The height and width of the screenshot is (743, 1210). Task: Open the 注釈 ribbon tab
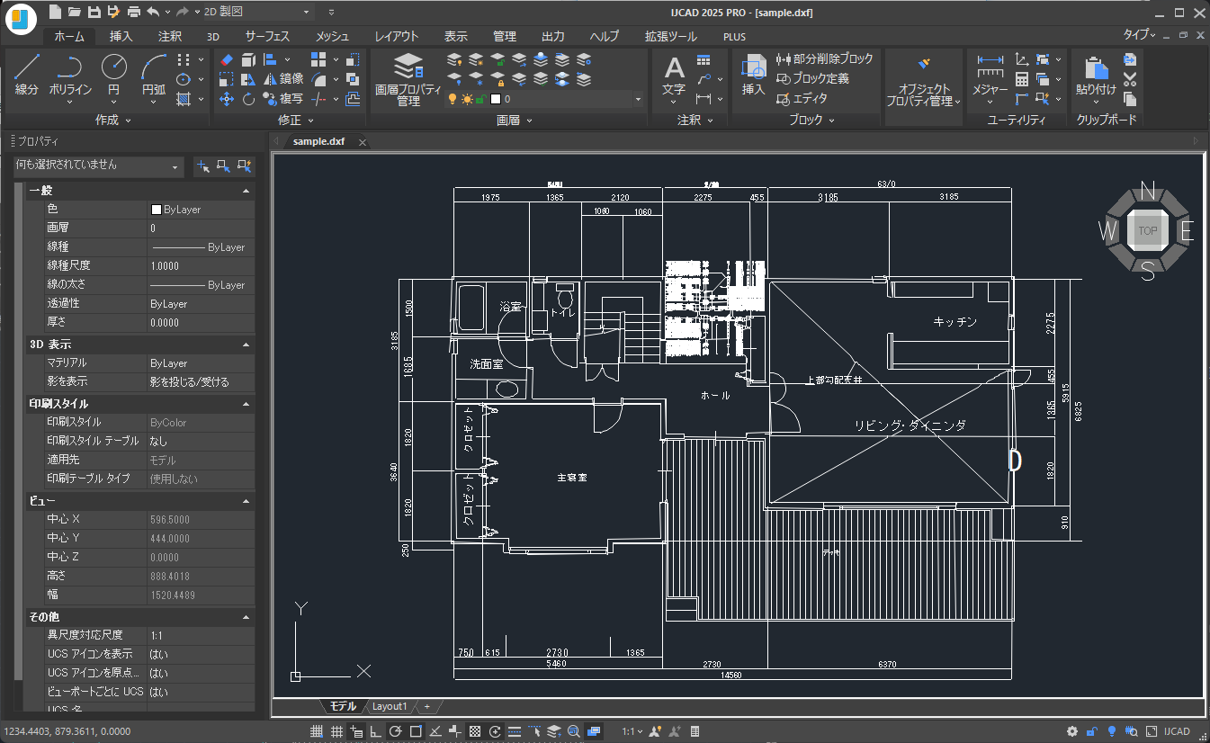170,36
